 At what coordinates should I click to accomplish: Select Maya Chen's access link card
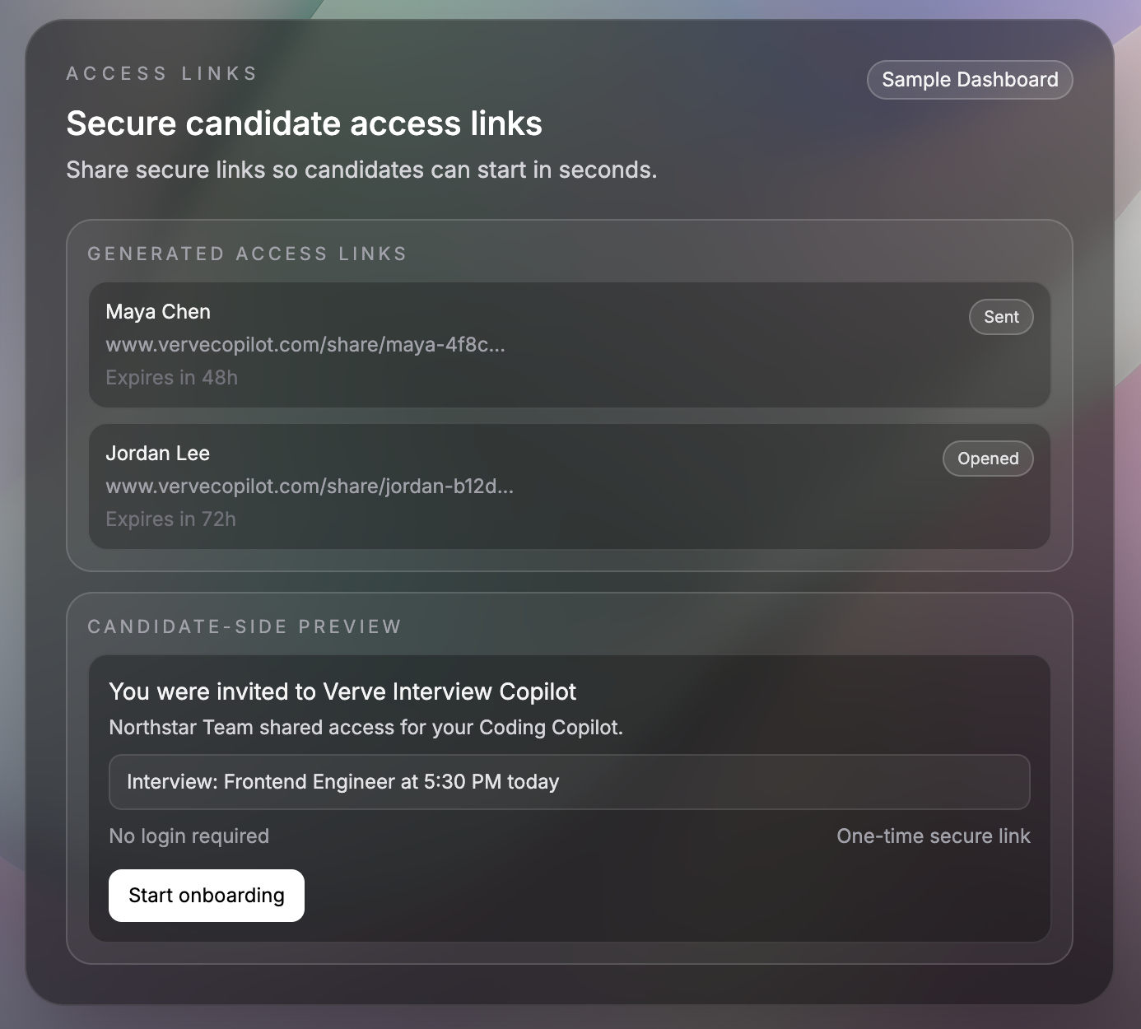click(570, 344)
